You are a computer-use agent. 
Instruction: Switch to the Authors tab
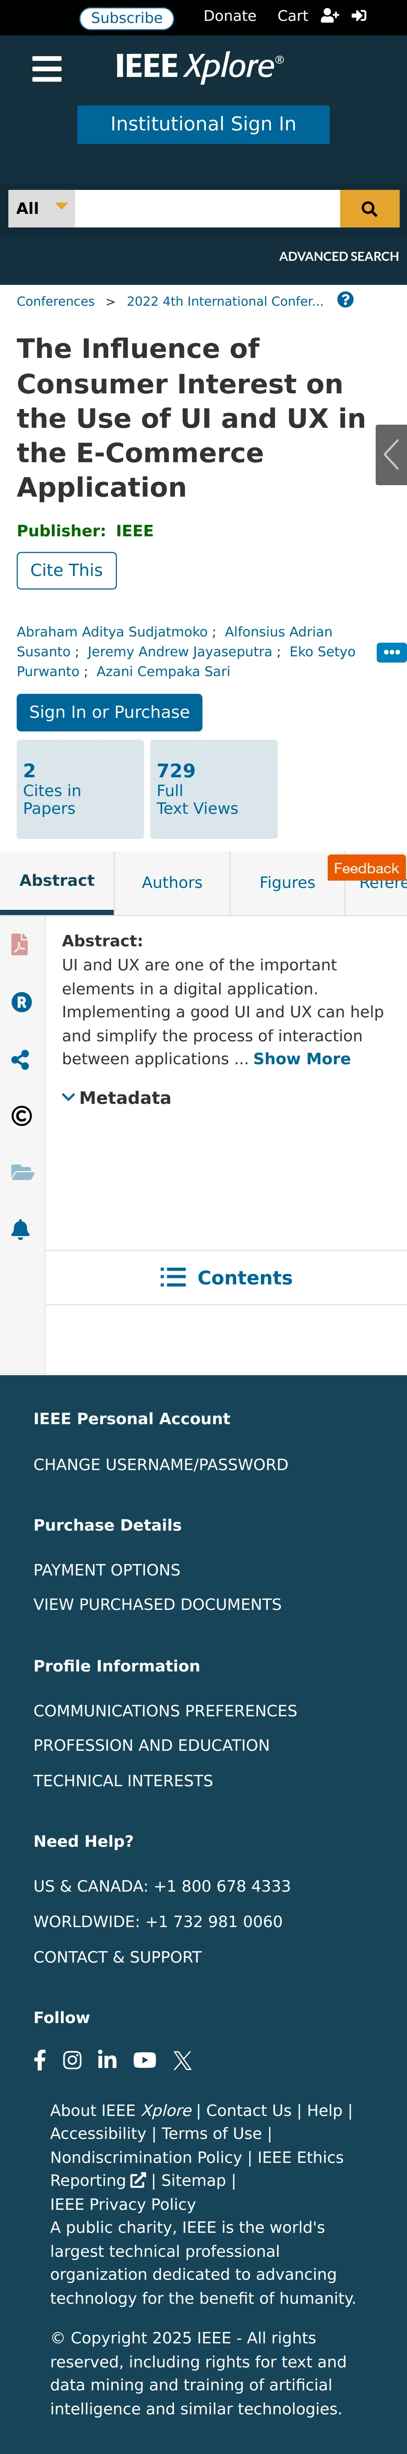coord(171,882)
